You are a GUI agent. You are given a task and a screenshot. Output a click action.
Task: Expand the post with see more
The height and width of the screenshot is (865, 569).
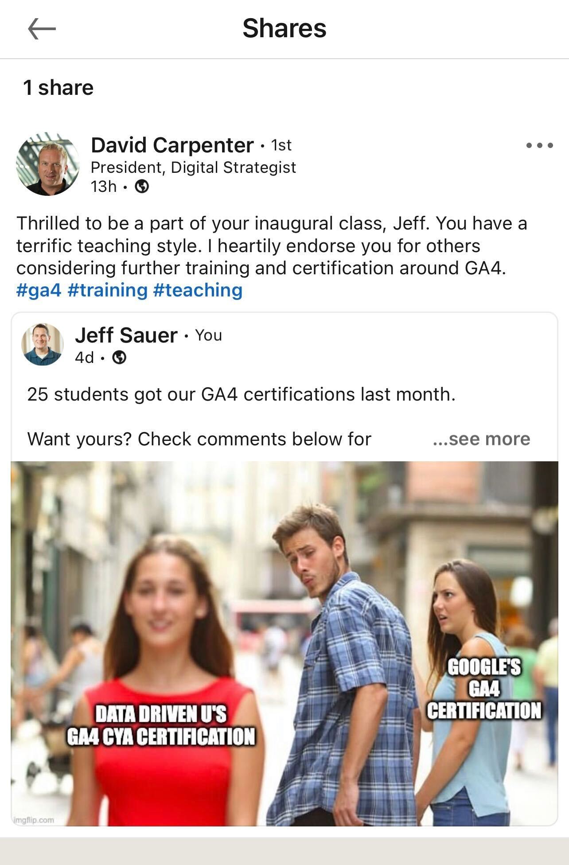coord(481,439)
